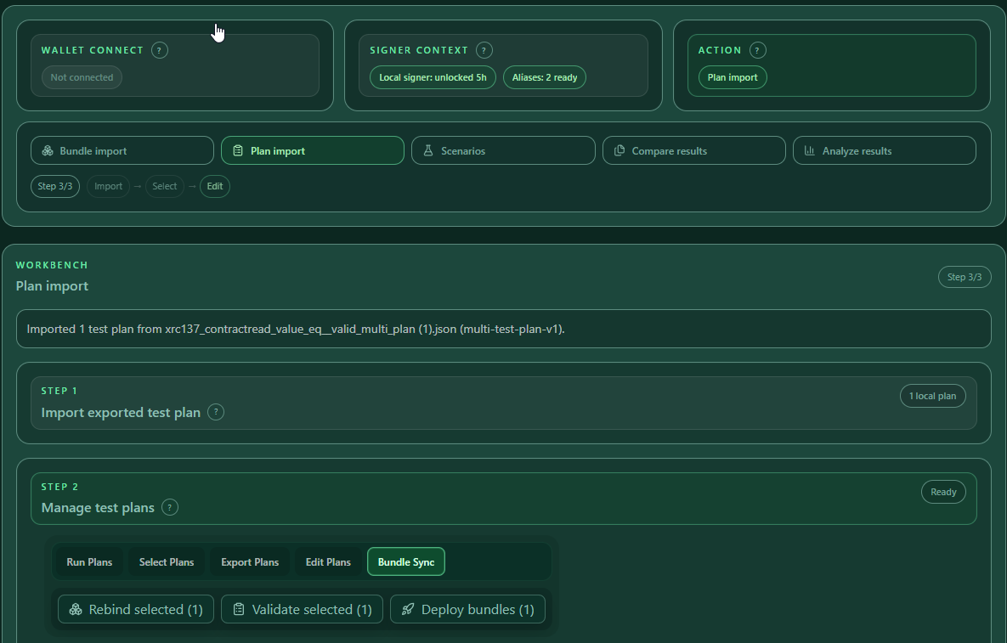Screen dimensions: 1007x643
Task: Expand the Step 1 Import exported test plan panel
Action: click(x=503, y=403)
